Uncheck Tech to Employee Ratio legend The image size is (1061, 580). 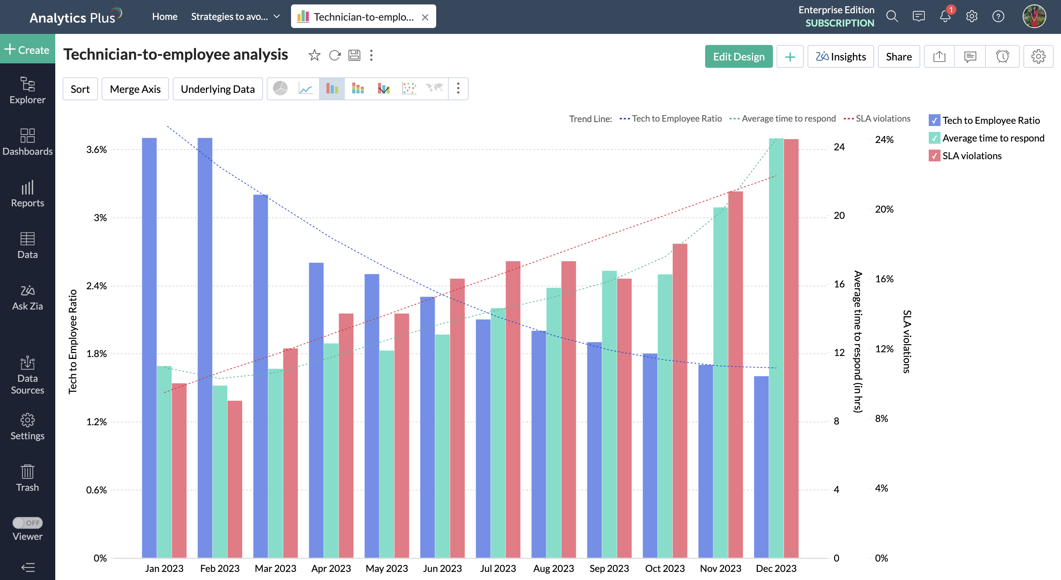[x=935, y=120]
